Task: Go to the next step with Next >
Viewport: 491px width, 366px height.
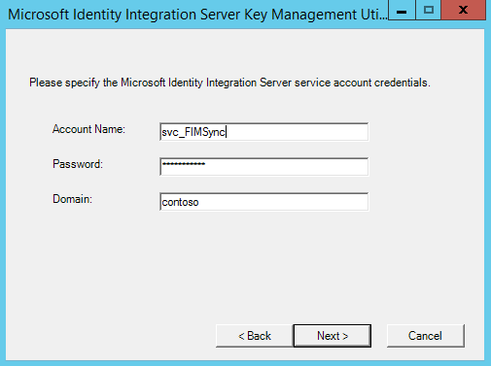Action: click(333, 336)
